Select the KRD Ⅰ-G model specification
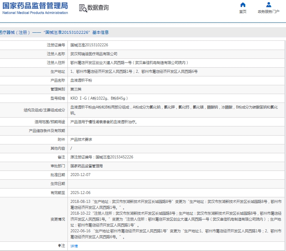The image size is (286, 251). (99, 98)
